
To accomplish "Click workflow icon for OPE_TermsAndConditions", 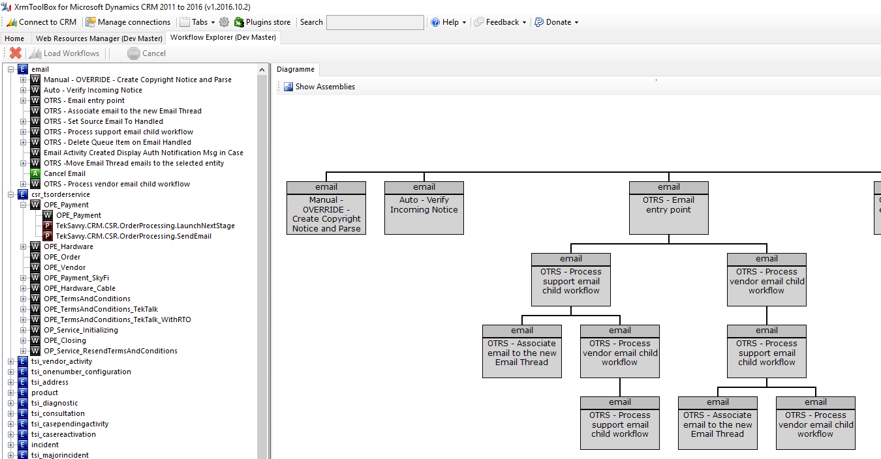I will 35,299.
